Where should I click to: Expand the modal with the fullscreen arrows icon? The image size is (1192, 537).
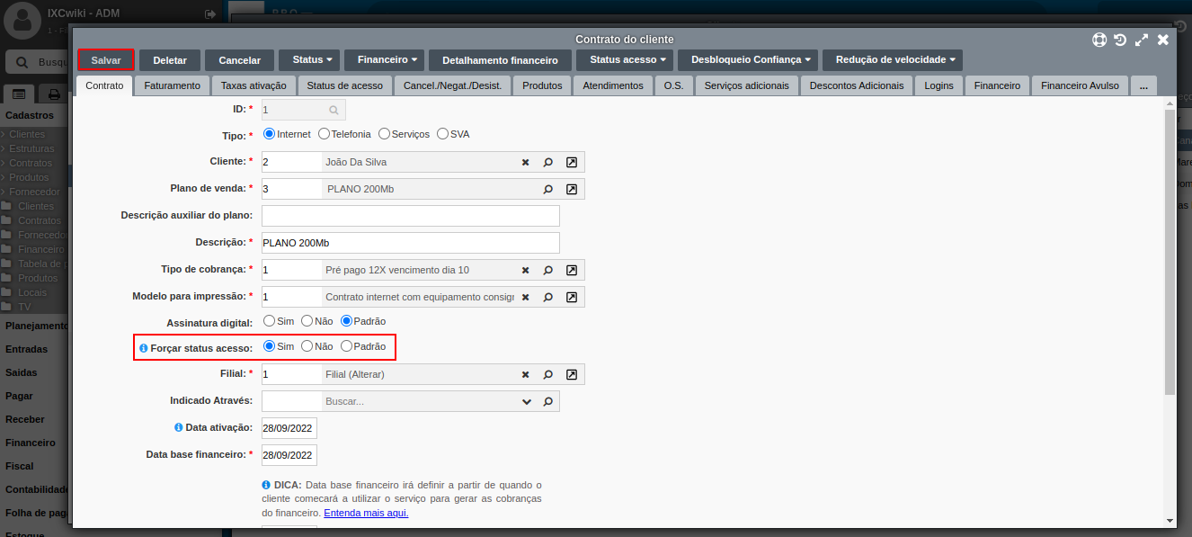click(x=1143, y=40)
